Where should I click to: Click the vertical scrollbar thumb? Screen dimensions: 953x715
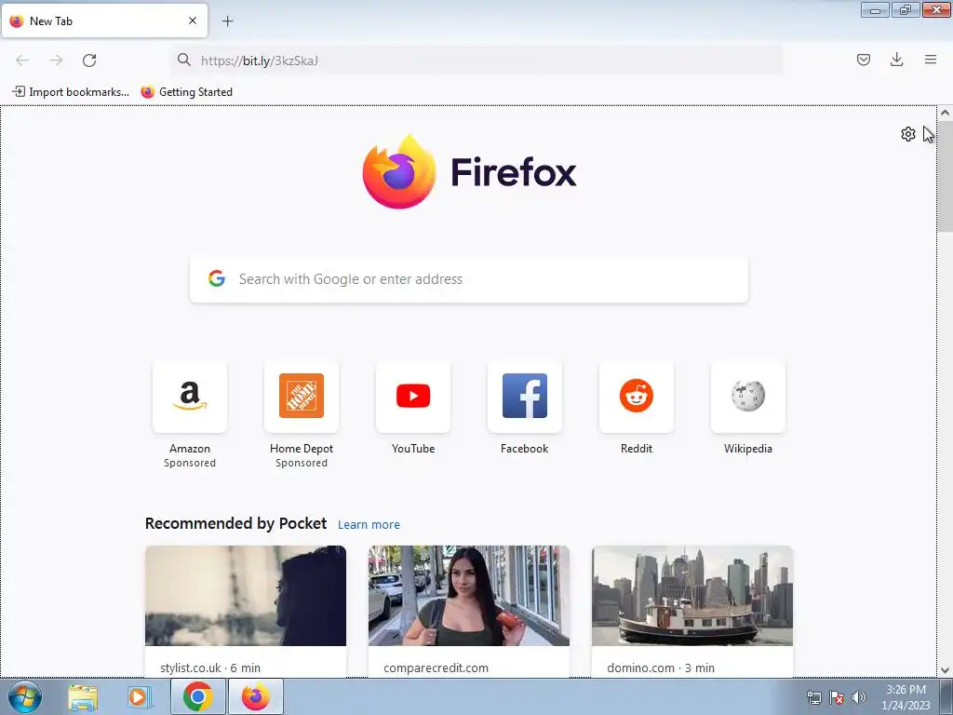(945, 176)
